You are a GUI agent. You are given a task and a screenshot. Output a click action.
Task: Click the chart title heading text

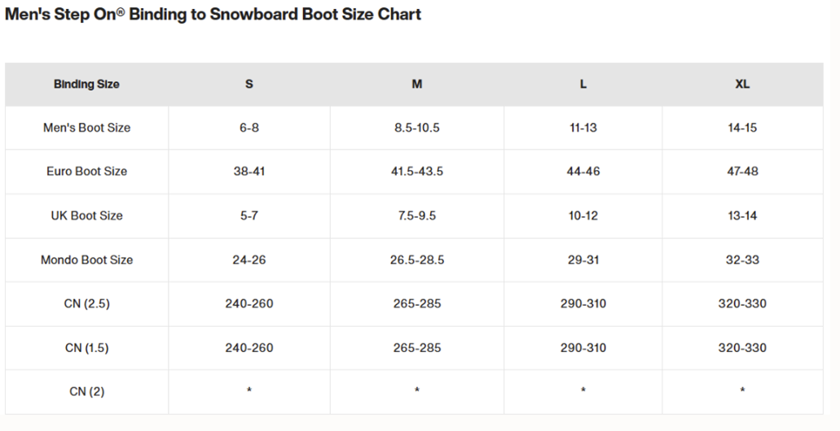213,15
